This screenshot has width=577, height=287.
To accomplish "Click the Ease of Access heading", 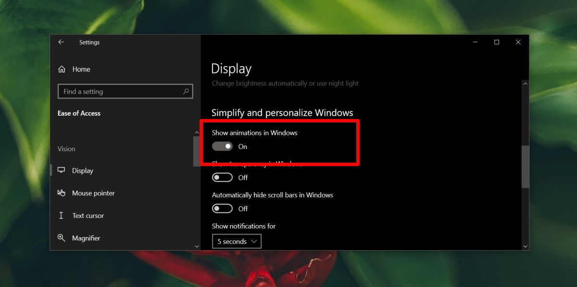I will coord(79,113).
